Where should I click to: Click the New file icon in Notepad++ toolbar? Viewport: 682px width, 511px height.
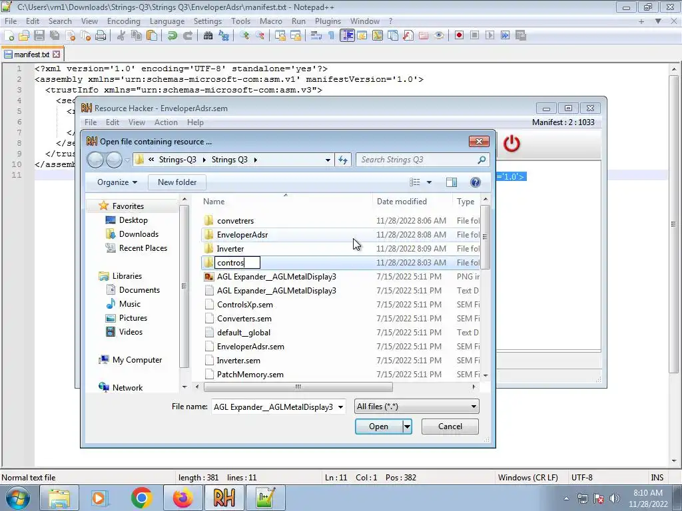point(9,36)
